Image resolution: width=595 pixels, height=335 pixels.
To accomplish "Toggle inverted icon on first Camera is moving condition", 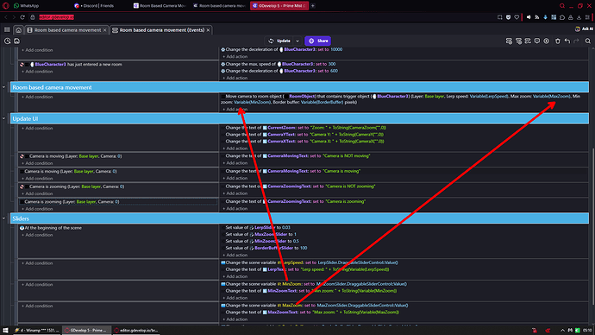I will click(x=22, y=156).
